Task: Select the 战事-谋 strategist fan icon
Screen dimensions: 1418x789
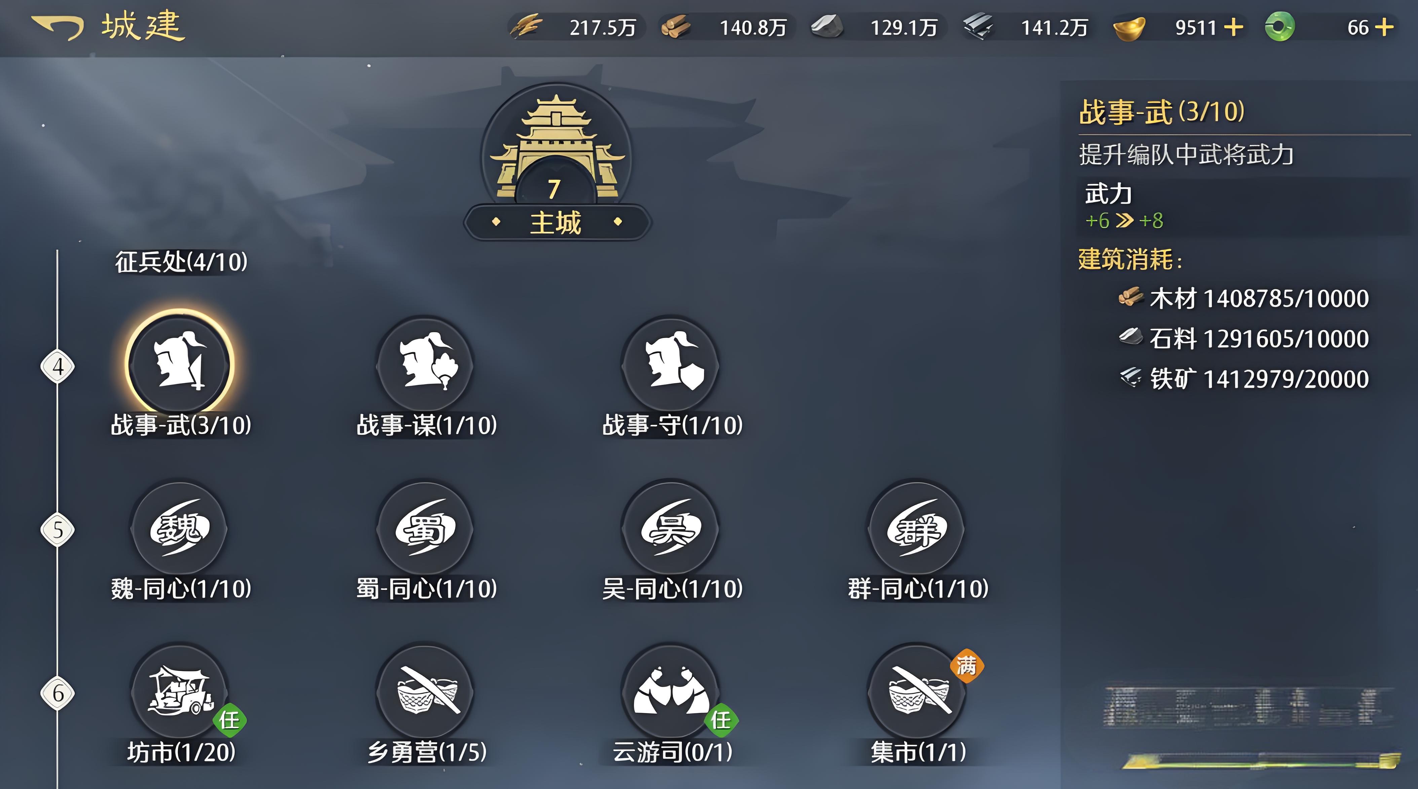Action: 425,364
